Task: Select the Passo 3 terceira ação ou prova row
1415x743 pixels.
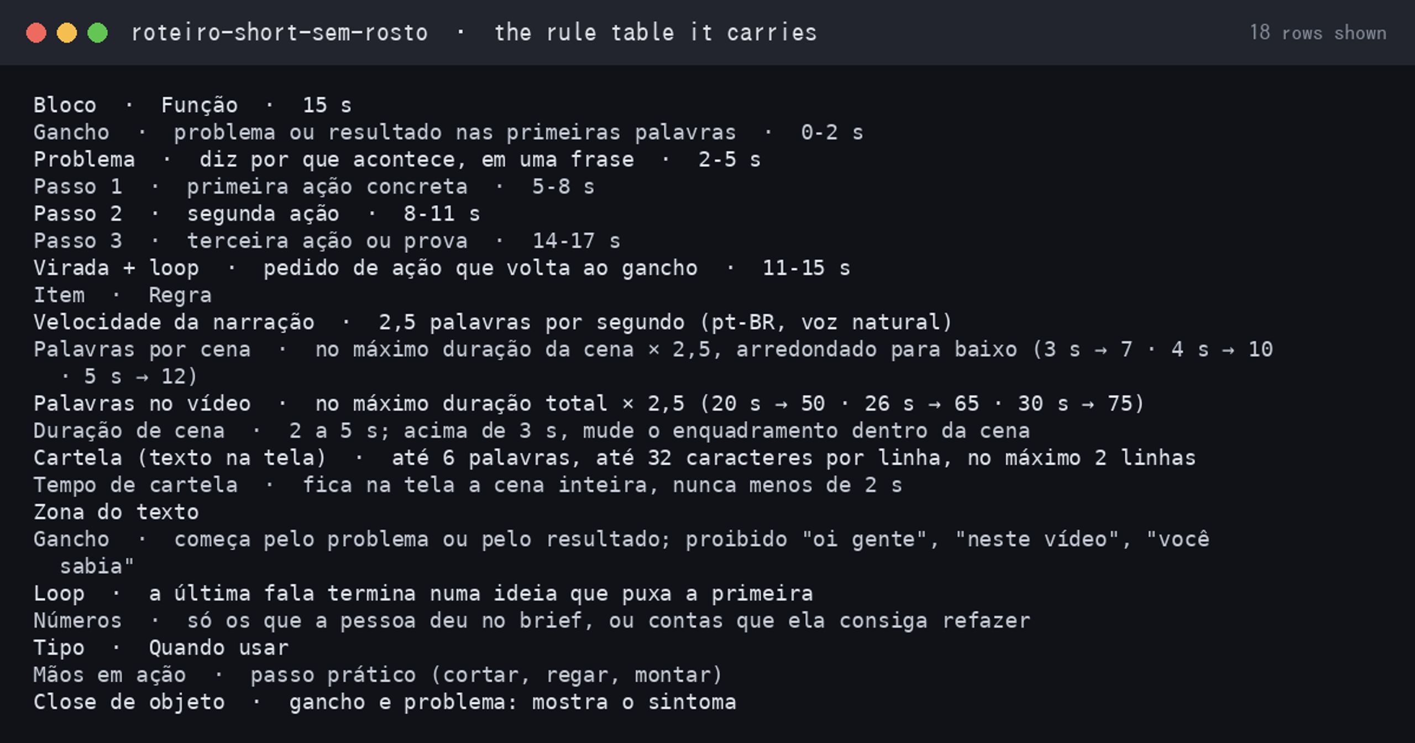Action: pyautogui.click(x=327, y=240)
